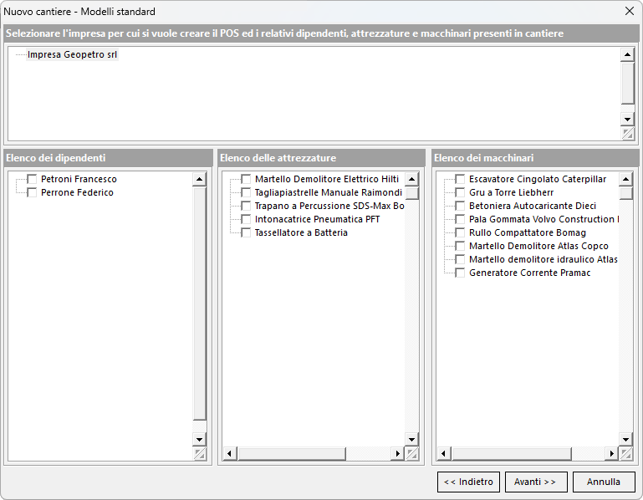Tick Rullo Compattatore Bomag checkbox

[x=460, y=232]
